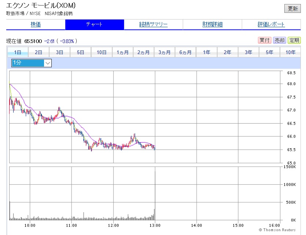
Task: Click the current price 65.5100
Action: 33,41
